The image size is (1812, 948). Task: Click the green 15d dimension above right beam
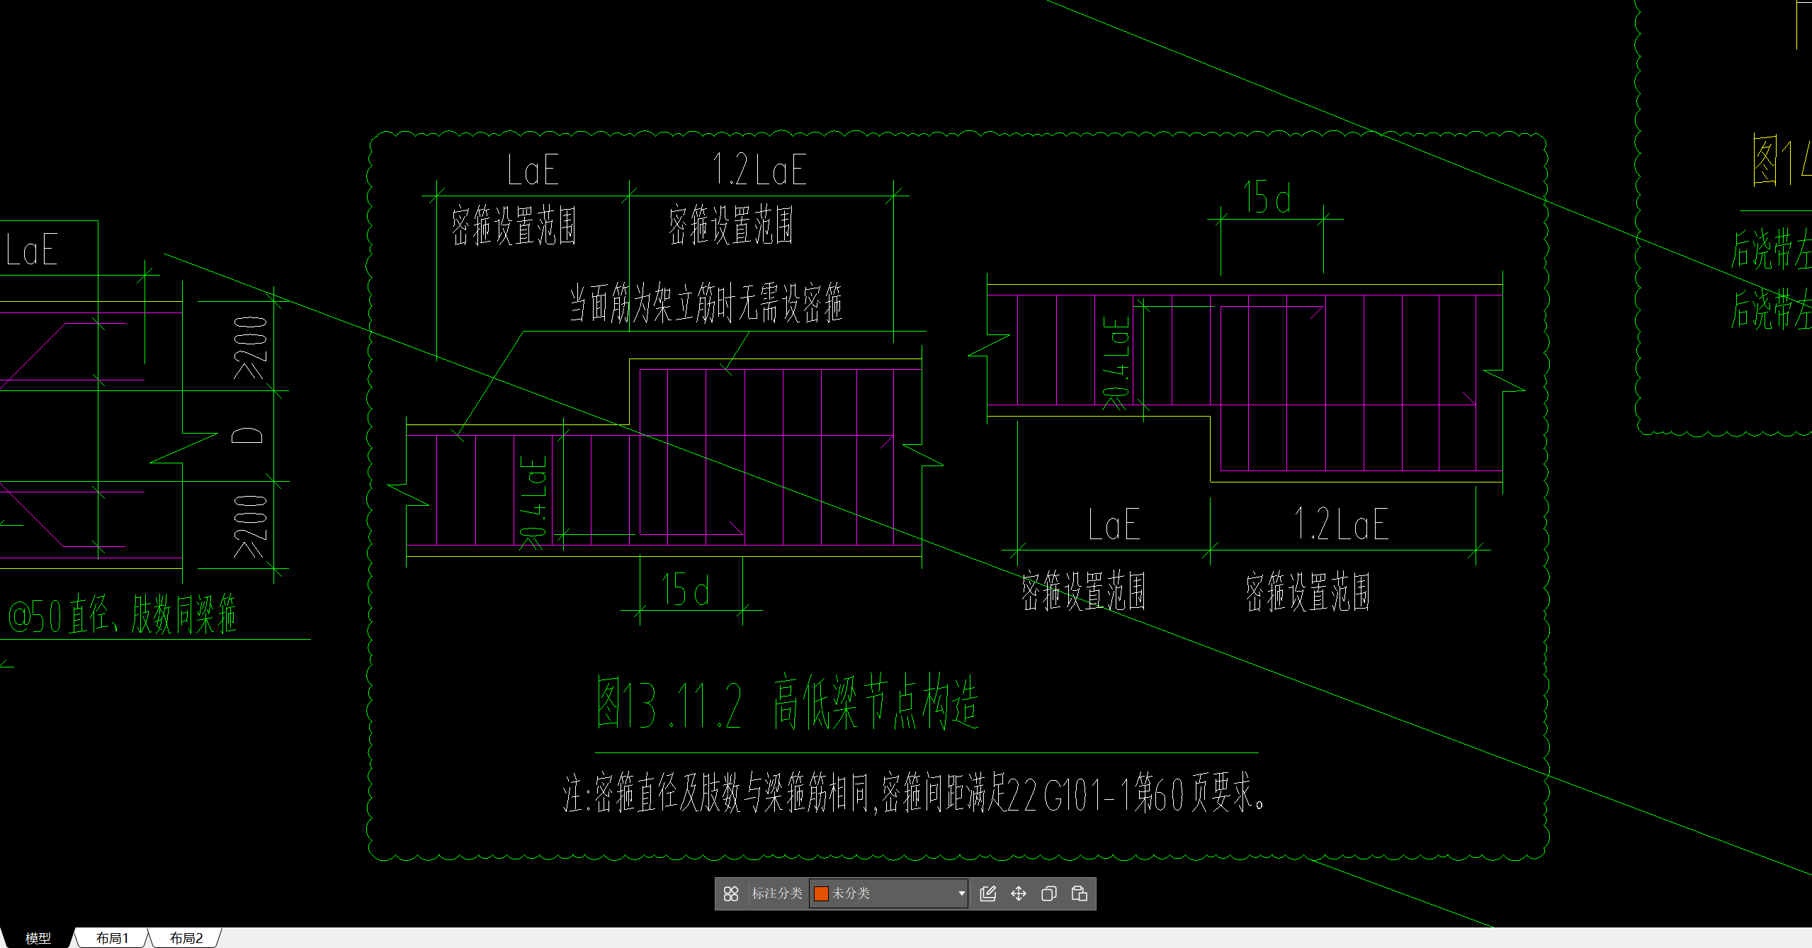1267,197
